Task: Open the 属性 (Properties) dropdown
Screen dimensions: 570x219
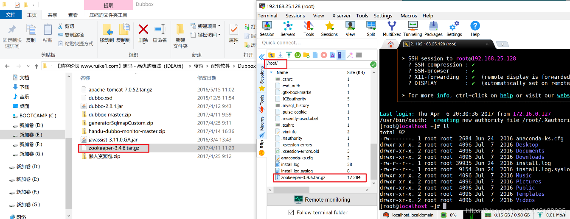Action: point(234,33)
